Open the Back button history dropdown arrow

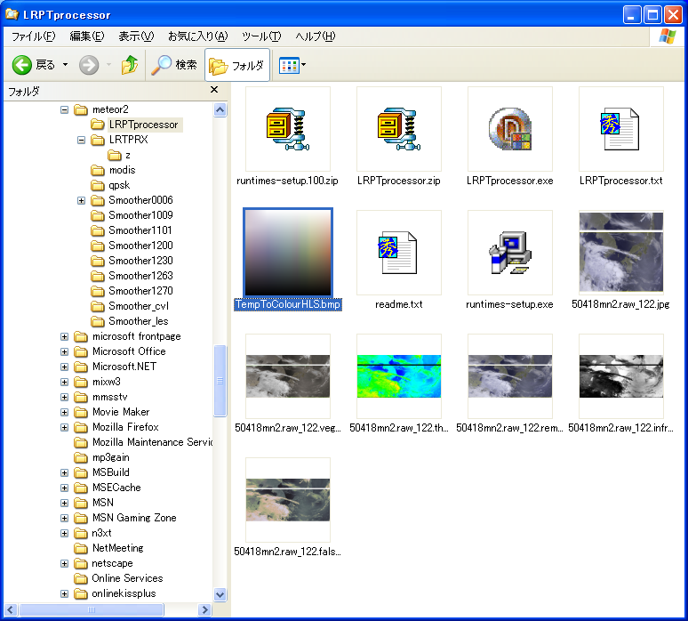click(x=65, y=65)
